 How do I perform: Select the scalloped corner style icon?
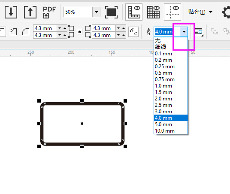[13, 32]
